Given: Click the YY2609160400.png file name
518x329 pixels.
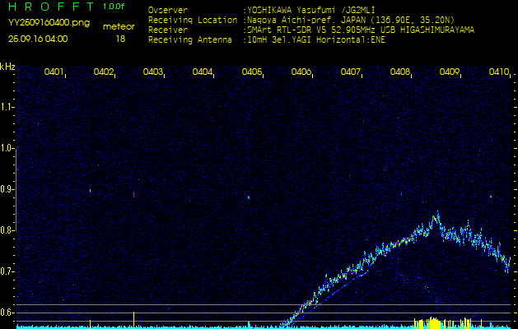Looking at the screenshot, I should 49,24.
